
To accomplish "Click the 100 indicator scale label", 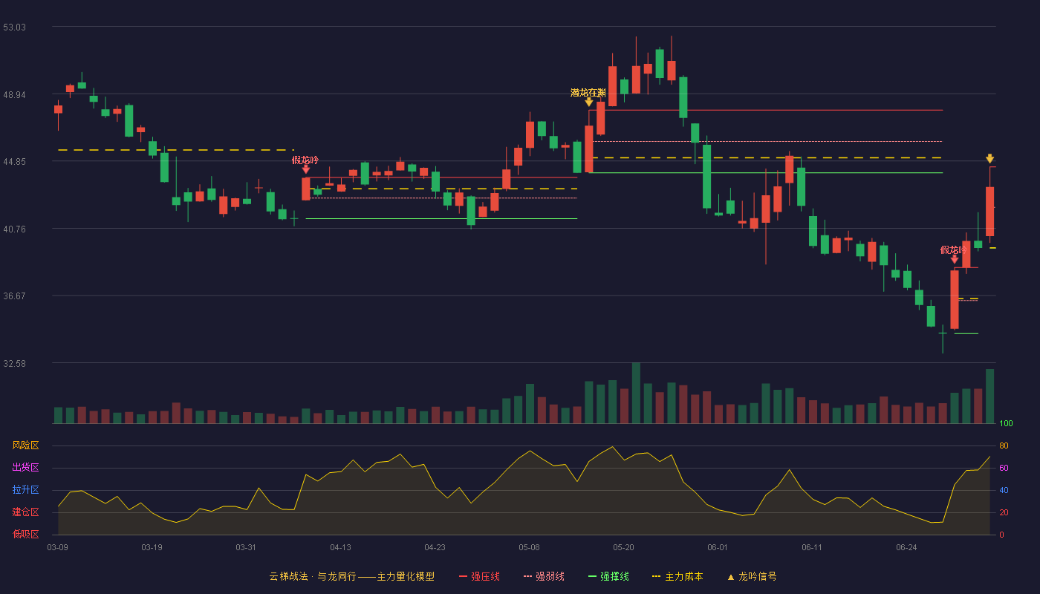I will tap(1006, 424).
